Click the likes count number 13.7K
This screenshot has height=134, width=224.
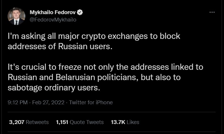tap(118, 122)
